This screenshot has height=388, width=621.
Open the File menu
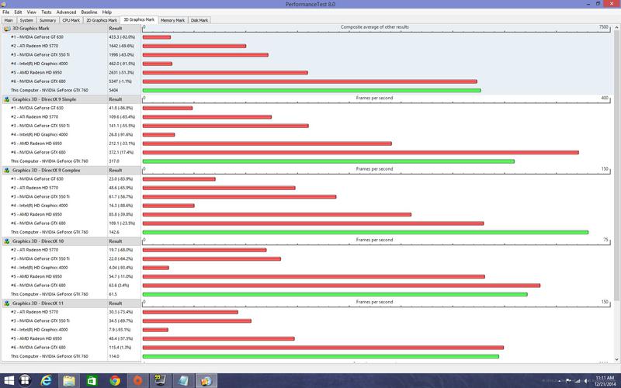click(x=6, y=12)
